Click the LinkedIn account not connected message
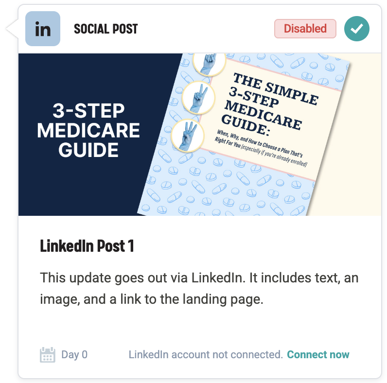This screenshot has width=387, height=383. pyautogui.click(x=206, y=354)
